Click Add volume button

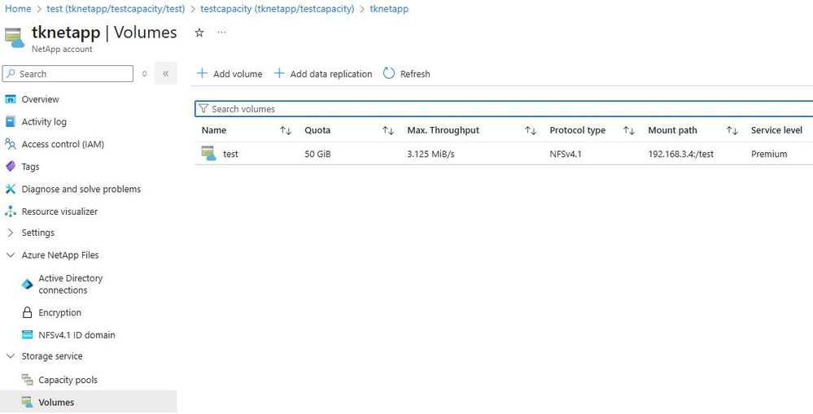(229, 73)
